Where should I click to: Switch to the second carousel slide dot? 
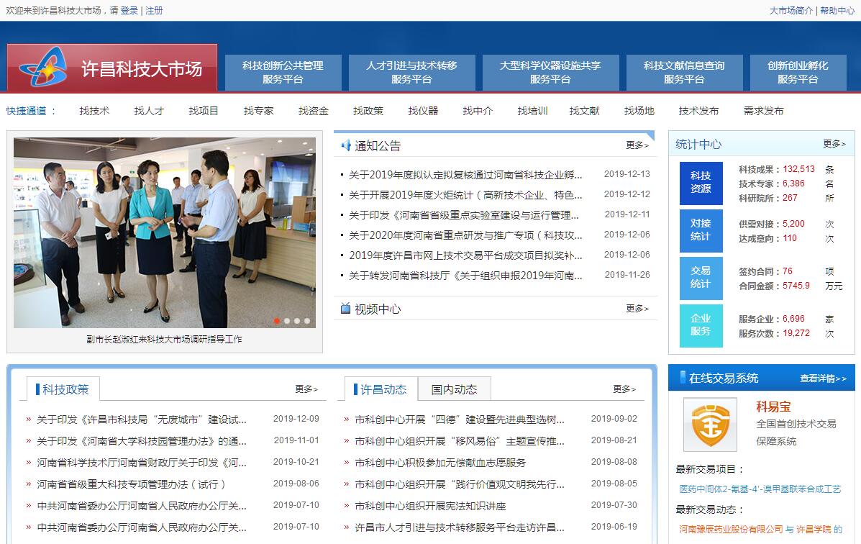coord(287,321)
